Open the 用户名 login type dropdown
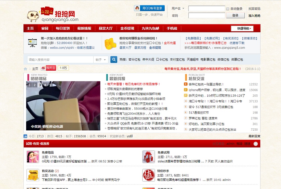The height and width of the screenshot is (189, 281). (178, 8)
